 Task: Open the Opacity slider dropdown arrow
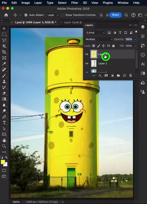(135, 39)
